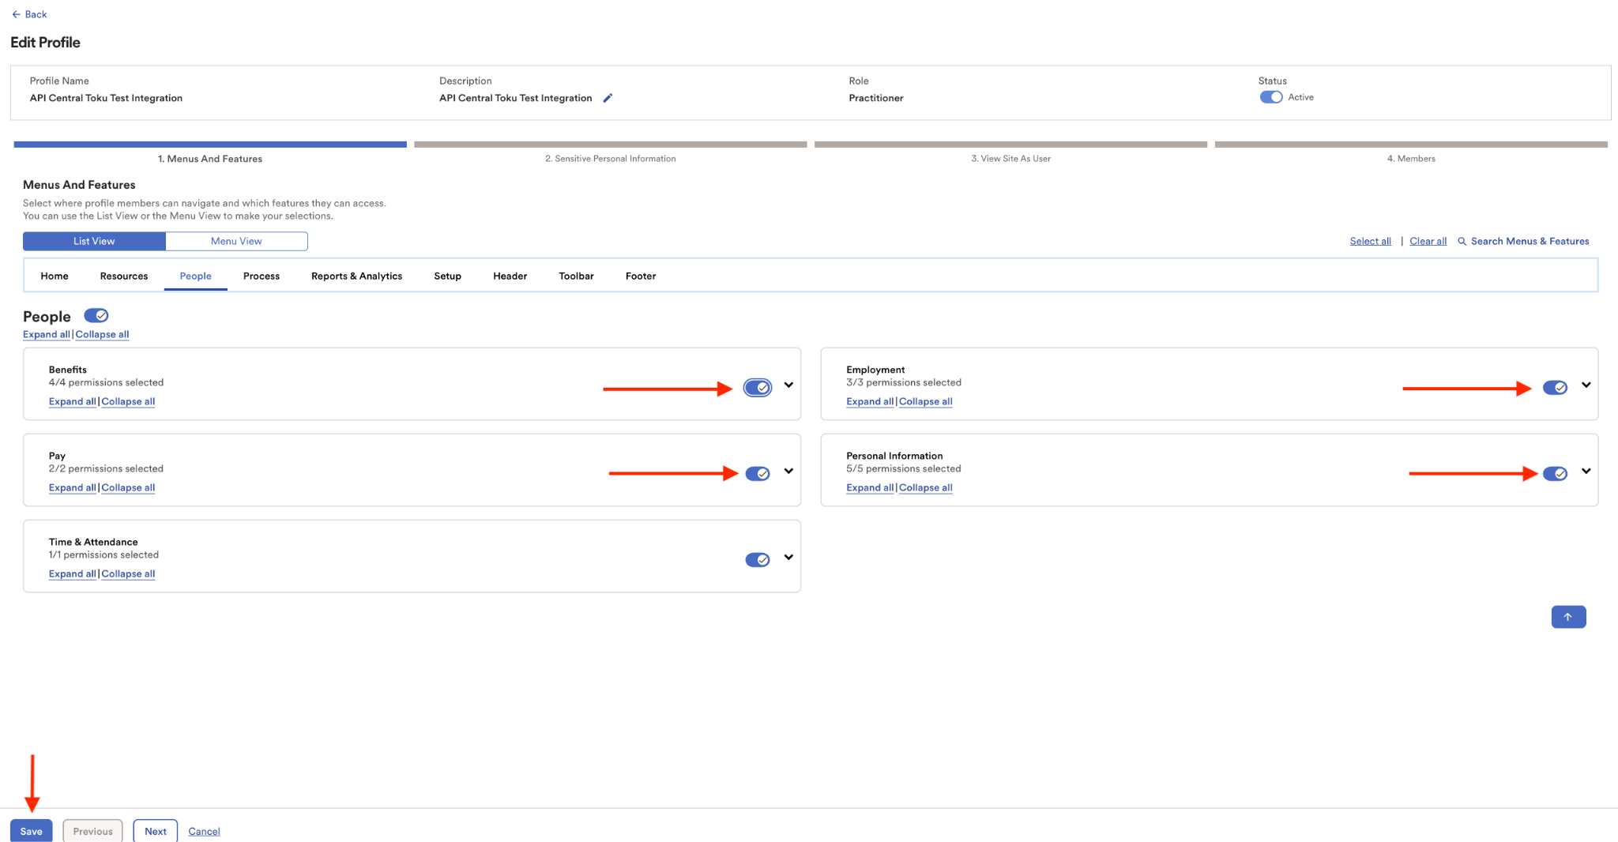Toggle the People section master switch

pos(96,315)
